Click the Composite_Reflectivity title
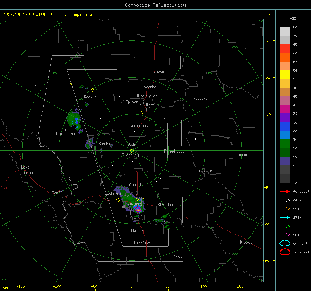Screen dimensions: 311x291 155,5
